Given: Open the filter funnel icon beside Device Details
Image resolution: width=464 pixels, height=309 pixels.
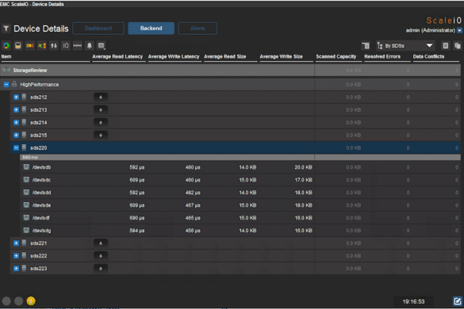Looking at the screenshot, I should [x=6, y=29].
